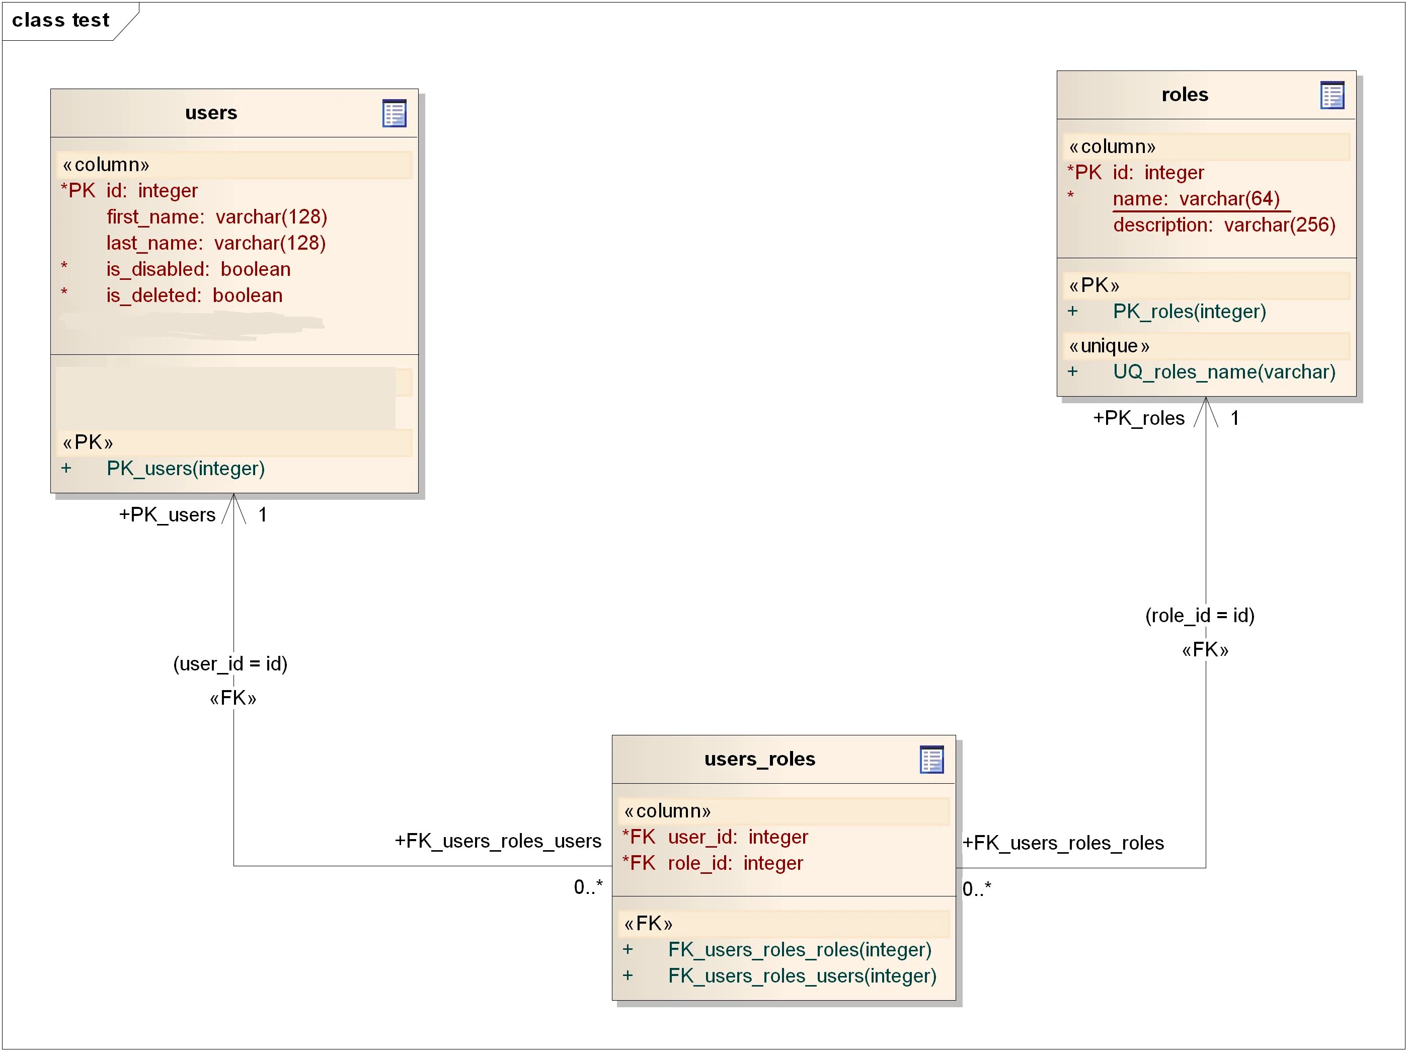
Task: Click the class test diagram label
Action: coord(61,20)
